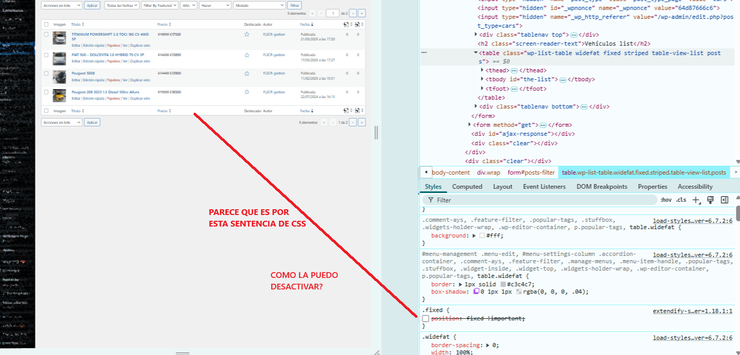Expand the collapsed thead ellipsis badge
740x355 pixels.
pos(514,70)
